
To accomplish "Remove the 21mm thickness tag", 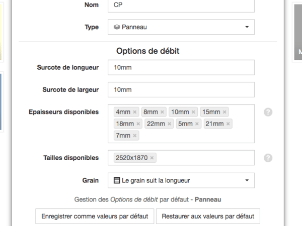I will pos(228,124).
